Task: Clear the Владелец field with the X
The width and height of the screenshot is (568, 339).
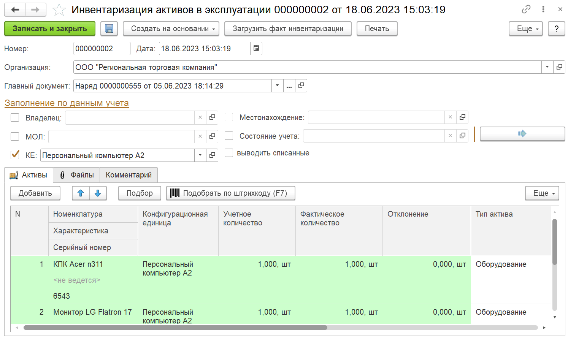Action: [200, 117]
